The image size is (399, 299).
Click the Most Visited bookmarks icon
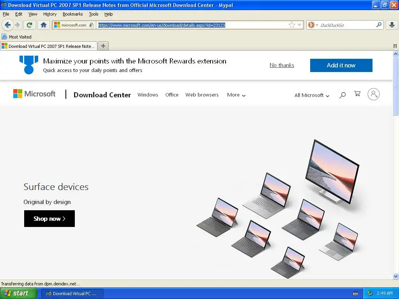[4, 37]
